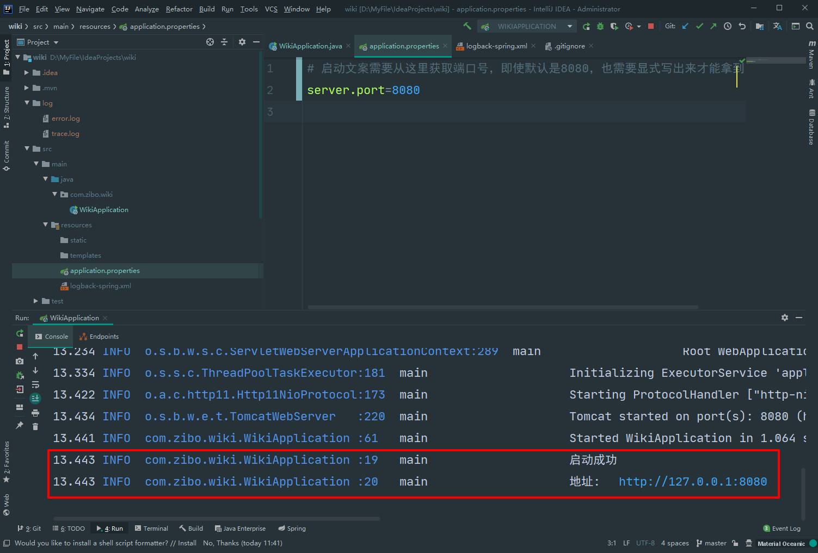The height and width of the screenshot is (553, 818).
Task: Expand the .idea folder
Action: (27, 72)
